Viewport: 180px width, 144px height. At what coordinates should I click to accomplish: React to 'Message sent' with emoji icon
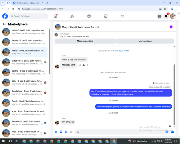pos(80,65)
